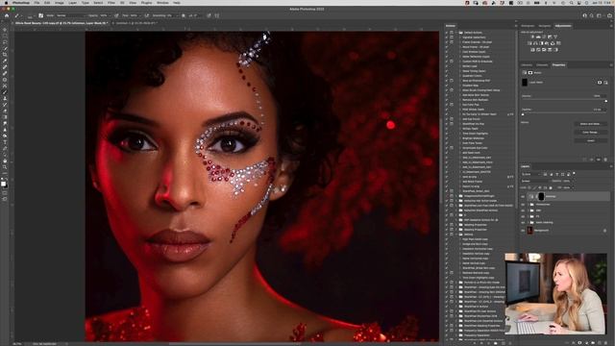The image size is (615, 346).
Task: Switch to the Histogram tab
Action: coord(528,26)
